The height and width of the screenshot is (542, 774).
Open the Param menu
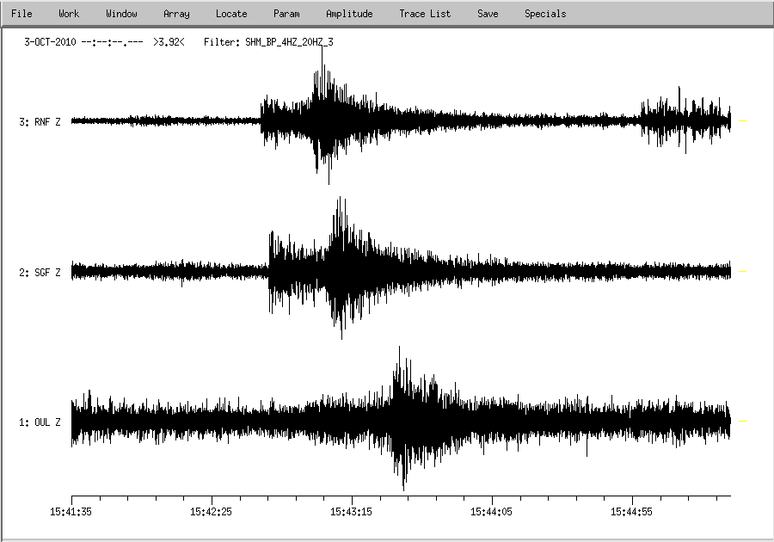(286, 14)
